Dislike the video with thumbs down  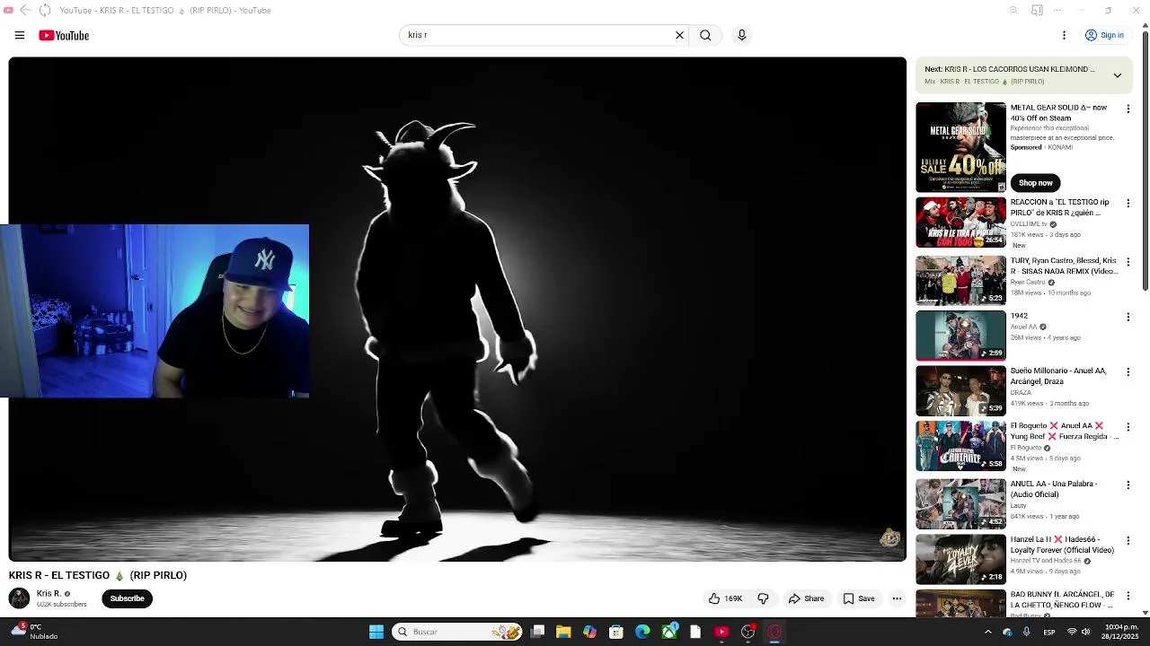(x=763, y=598)
